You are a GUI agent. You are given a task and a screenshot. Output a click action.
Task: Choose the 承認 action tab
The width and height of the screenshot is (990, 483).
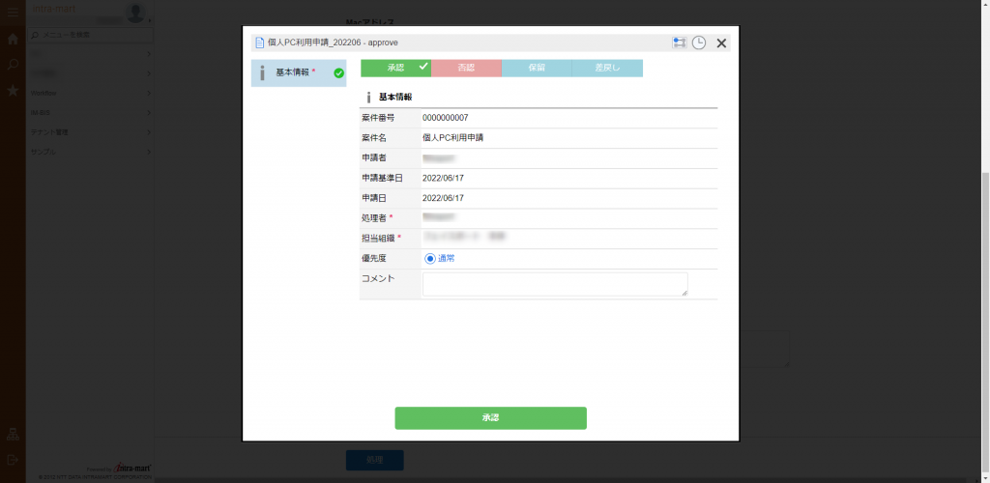395,68
